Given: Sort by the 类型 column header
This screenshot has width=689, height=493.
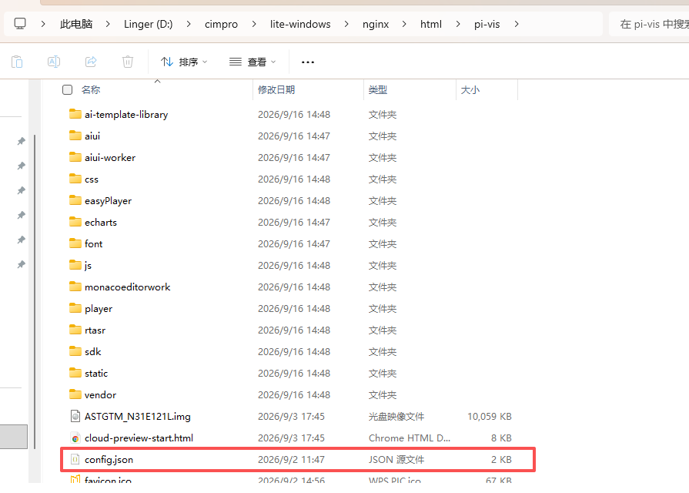Looking at the screenshot, I should click(377, 89).
